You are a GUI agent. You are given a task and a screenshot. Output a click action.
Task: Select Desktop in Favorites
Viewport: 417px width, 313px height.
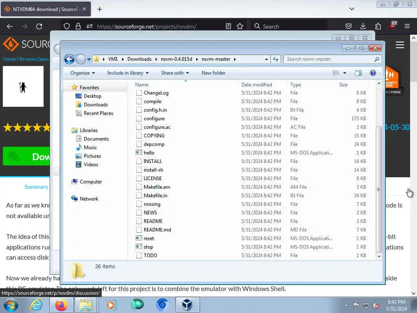pyautogui.click(x=92, y=96)
